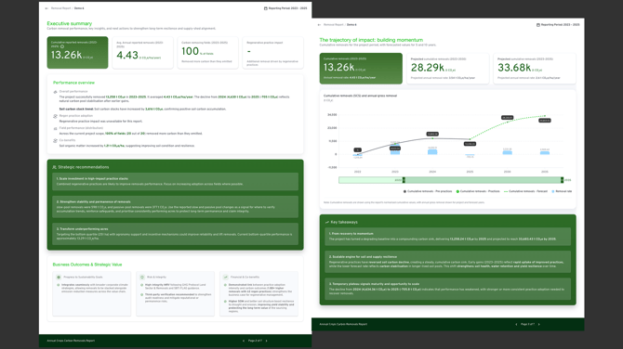Select Projected cumulative removals 28.29k card

tap(448, 69)
